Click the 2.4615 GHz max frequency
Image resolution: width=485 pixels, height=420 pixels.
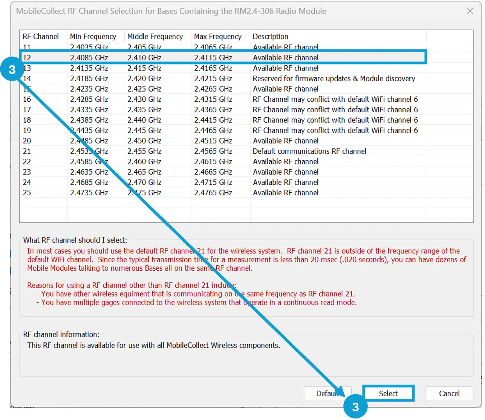click(213, 161)
